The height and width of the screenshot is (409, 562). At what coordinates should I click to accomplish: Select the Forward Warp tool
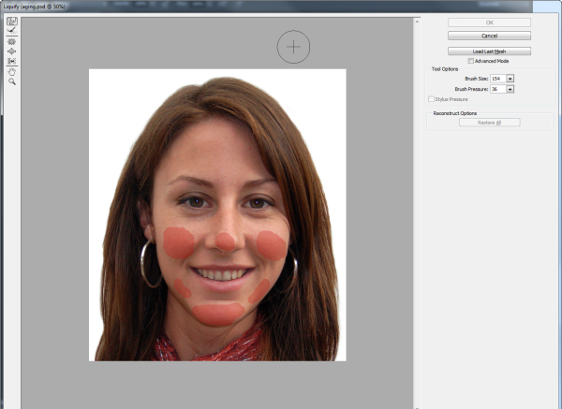pos(12,21)
